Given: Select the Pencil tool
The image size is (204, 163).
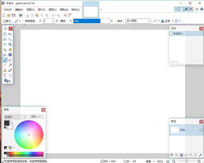Looking at the screenshot, I should pos(5,65).
